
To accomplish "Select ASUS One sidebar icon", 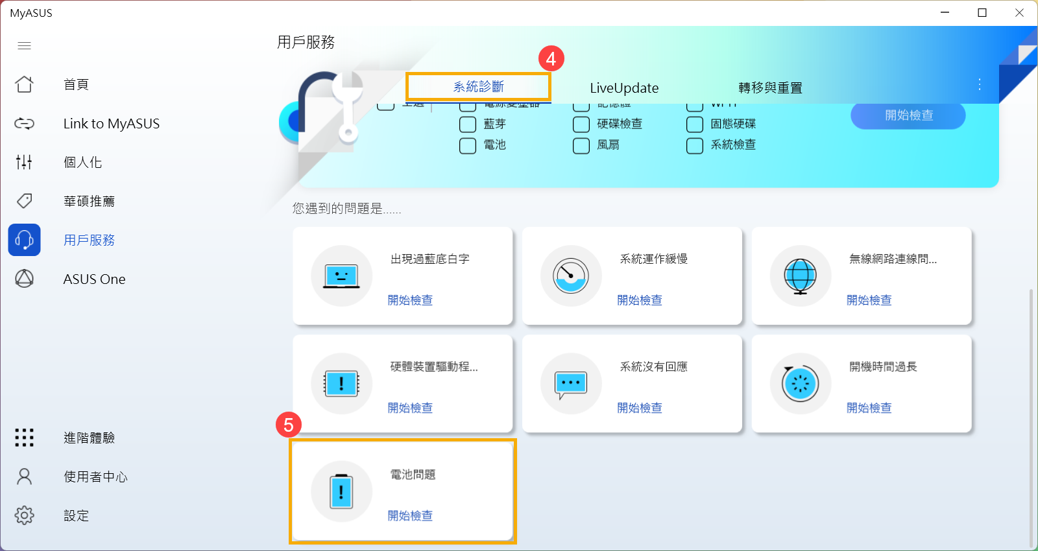I will (24, 279).
